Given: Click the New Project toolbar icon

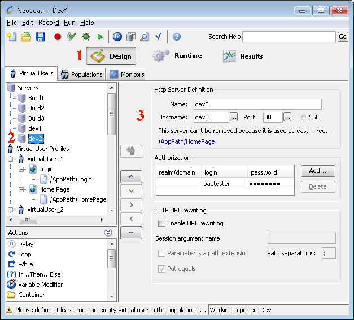Looking at the screenshot, I should point(11,37).
